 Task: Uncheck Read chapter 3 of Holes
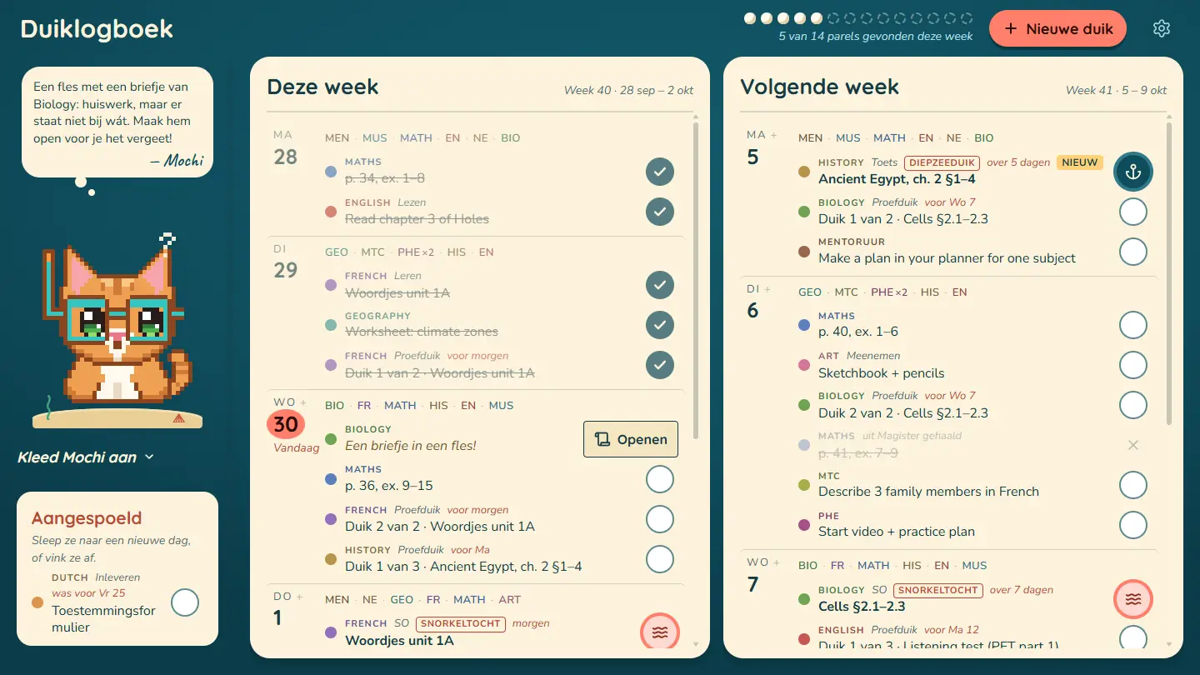(660, 212)
